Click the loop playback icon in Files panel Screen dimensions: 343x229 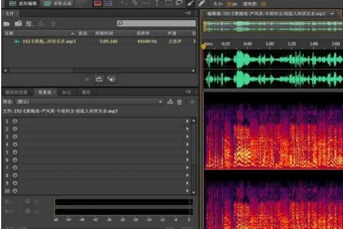tap(99, 79)
